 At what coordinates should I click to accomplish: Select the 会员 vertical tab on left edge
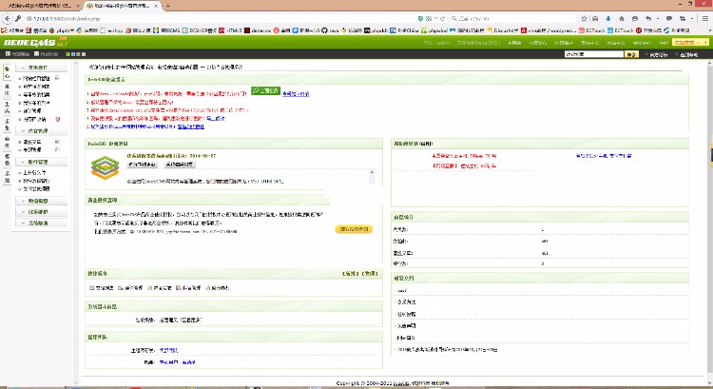[7, 142]
